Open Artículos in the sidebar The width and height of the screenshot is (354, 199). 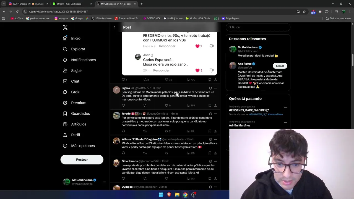[74, 124]
